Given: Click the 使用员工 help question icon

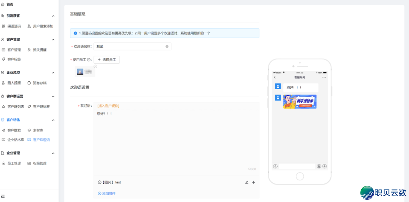Looking at the screenshot, I should [88, 60].
